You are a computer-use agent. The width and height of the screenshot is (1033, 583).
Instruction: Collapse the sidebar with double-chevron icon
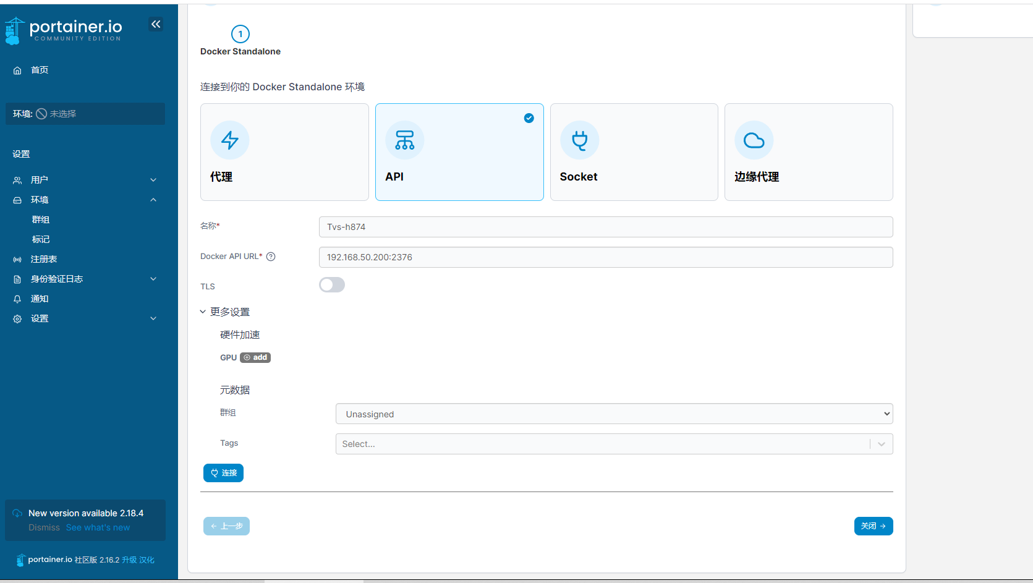click(156, 24)
